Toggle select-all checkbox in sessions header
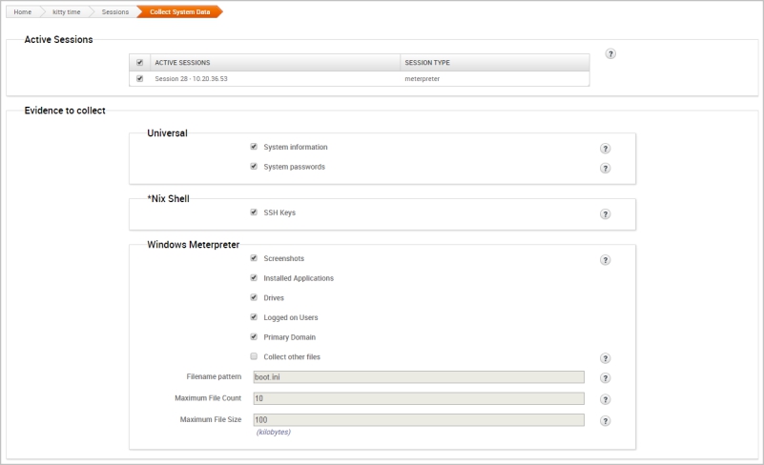Image resolution: width=764 pixels, height=465 pixels. [140, 62]
